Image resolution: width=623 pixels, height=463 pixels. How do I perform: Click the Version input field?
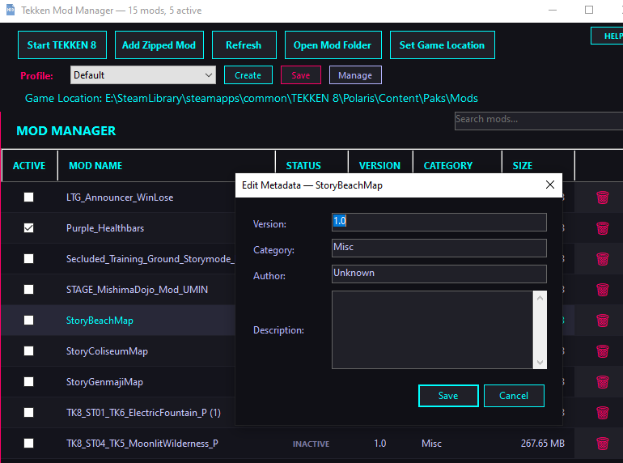coord(439,222)
